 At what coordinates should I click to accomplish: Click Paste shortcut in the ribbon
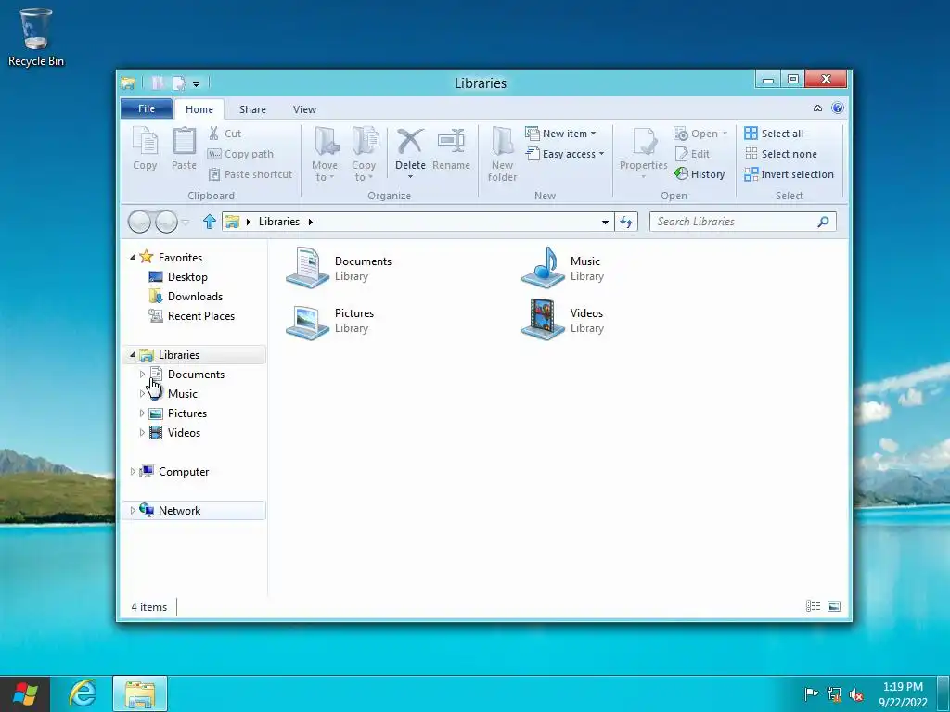coord(250,174)
